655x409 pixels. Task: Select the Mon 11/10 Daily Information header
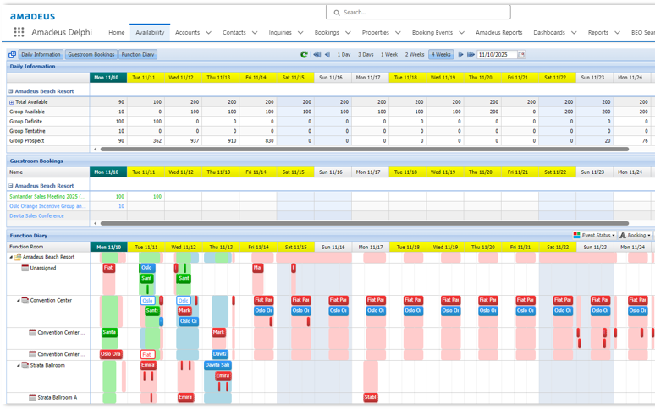(108, 78)
